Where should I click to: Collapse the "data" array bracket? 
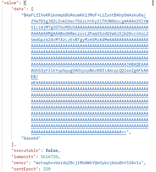pyautogui.click(x=32, y=9)
